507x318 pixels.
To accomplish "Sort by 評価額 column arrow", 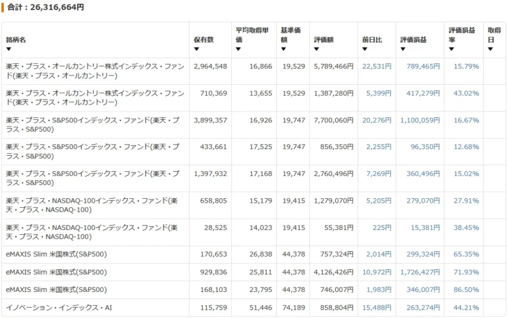I will point(316,49).
